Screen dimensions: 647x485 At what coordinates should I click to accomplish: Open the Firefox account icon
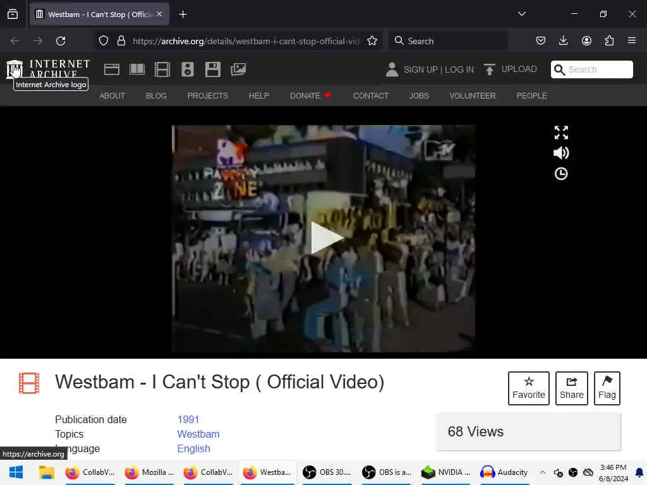(x=586, y=40)
